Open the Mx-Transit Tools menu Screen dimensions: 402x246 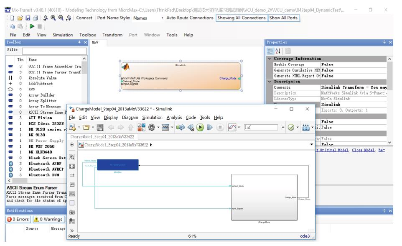click(x=172, y=35)
